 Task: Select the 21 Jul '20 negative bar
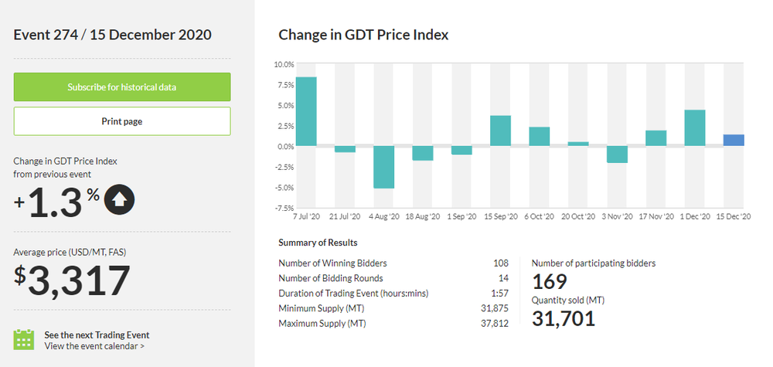345,149
